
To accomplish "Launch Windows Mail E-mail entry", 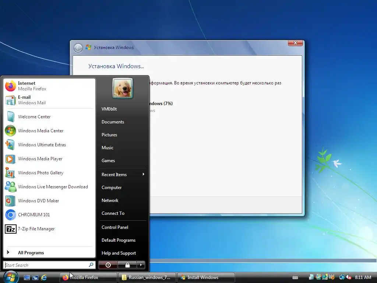I will [x=49, y=100].
